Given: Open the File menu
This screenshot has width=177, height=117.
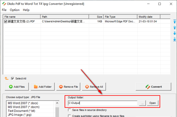Looking at the screenshot, I should point(4,10).
